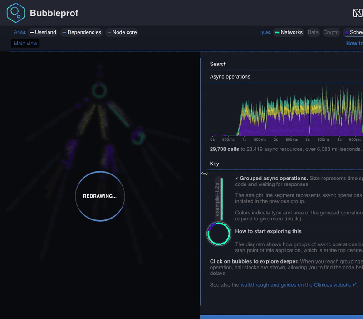Click the blue bar at the panel bottom
Viewport: 363px width, 319px height.
pos(281,317)
